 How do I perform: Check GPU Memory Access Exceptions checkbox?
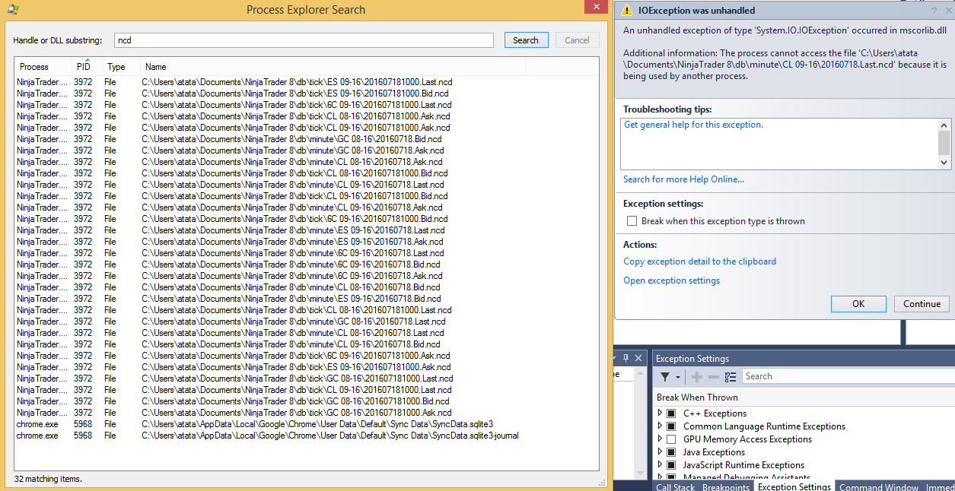(x=671, y=439)
